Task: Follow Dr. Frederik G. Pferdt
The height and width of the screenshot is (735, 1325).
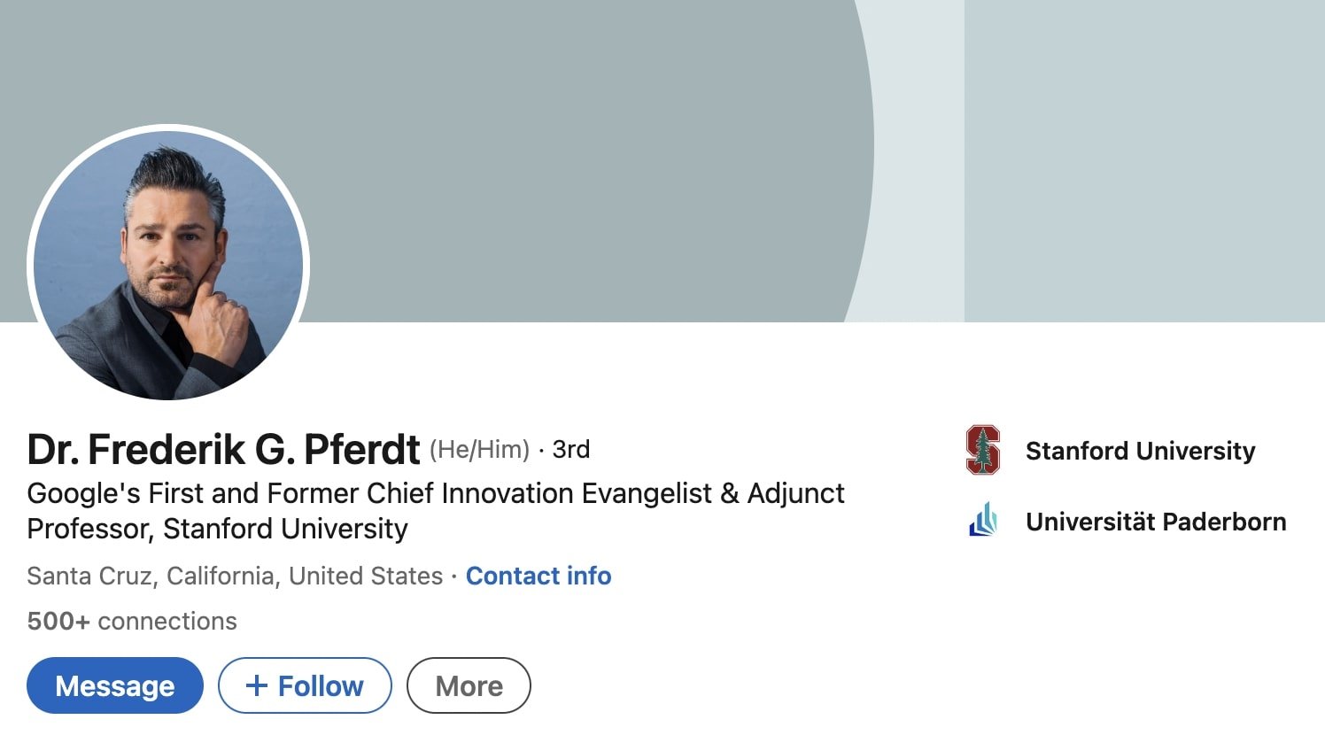Action: tap(305, 685)
